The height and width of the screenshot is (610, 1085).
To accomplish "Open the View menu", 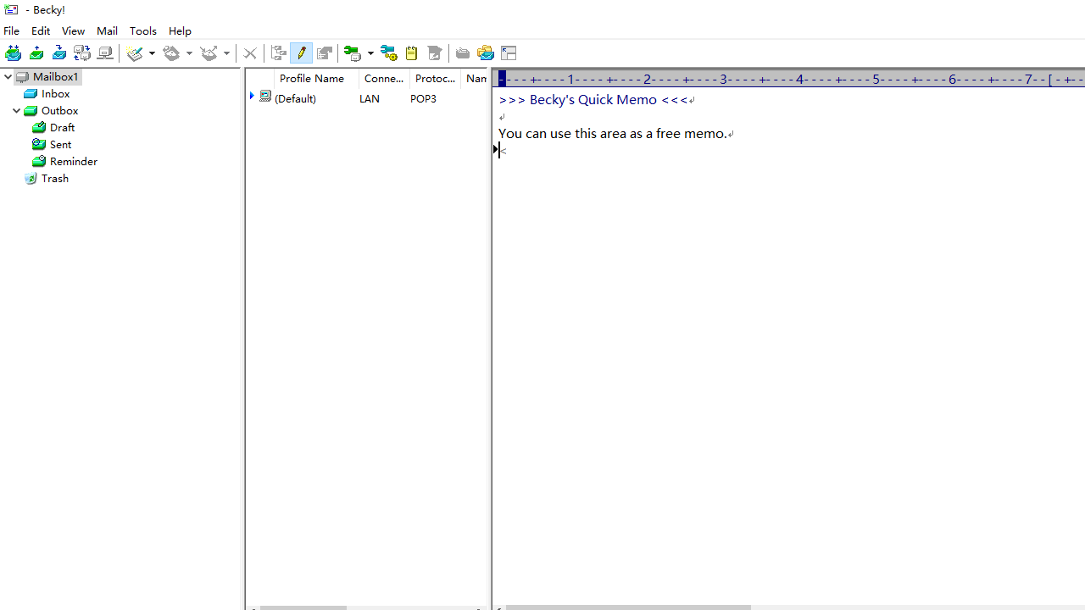I will (73, 30).
